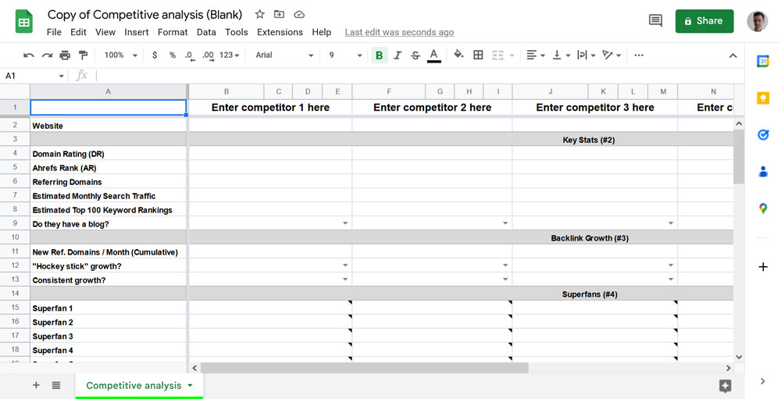Toggle bold formatting button

(379, 55)
